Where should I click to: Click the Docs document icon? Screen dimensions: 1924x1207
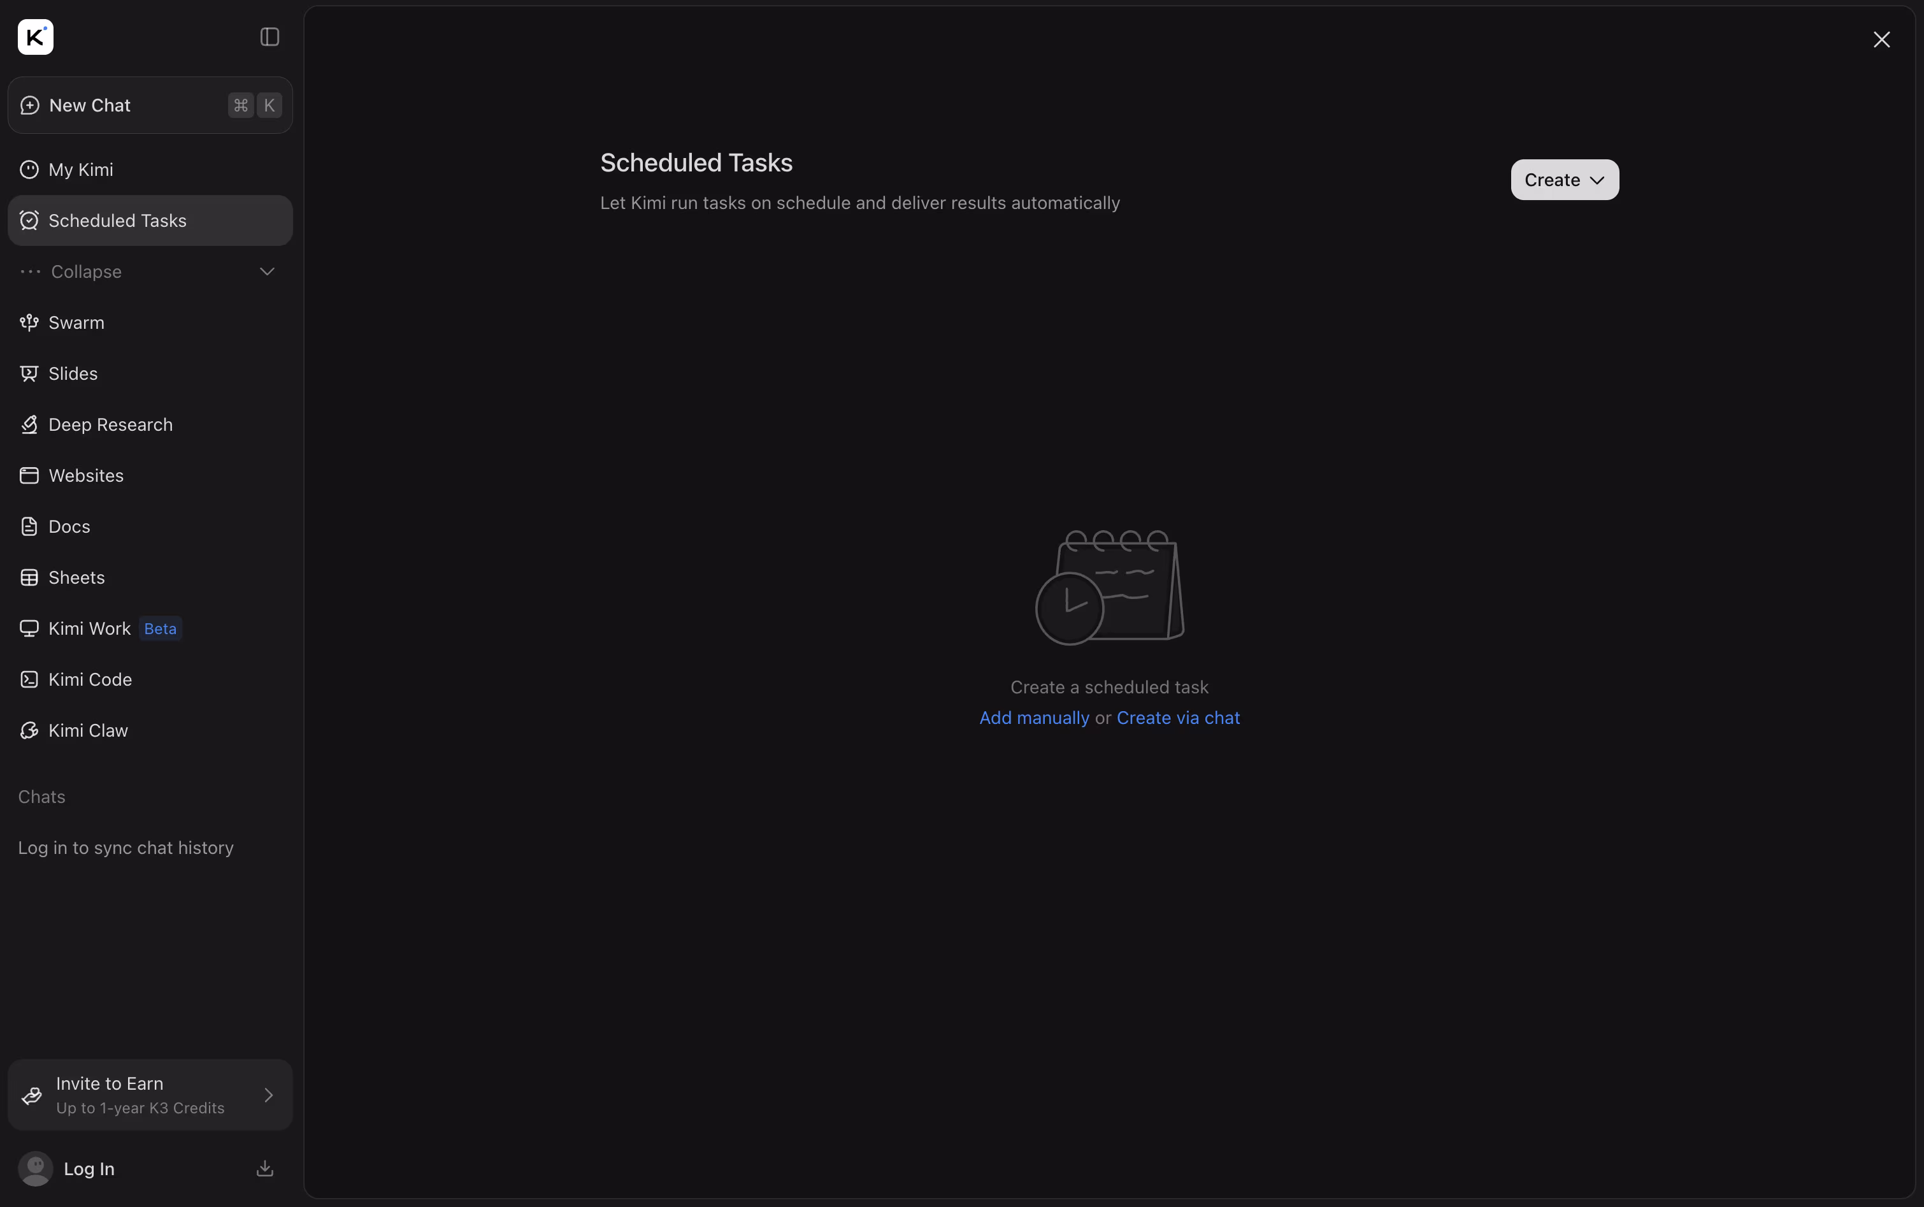pyautogui.click(x=29, y=527)
